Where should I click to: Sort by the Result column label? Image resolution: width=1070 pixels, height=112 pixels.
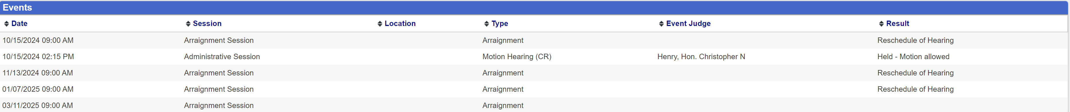pos(897,24)
